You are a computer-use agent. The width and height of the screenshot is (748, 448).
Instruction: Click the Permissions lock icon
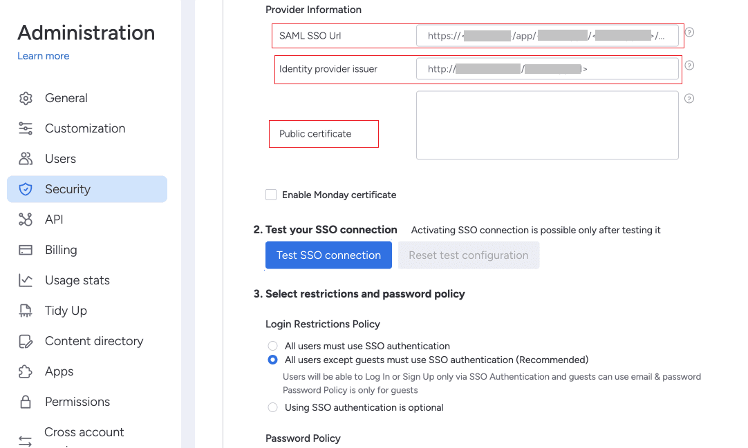(x=26, y=402)
